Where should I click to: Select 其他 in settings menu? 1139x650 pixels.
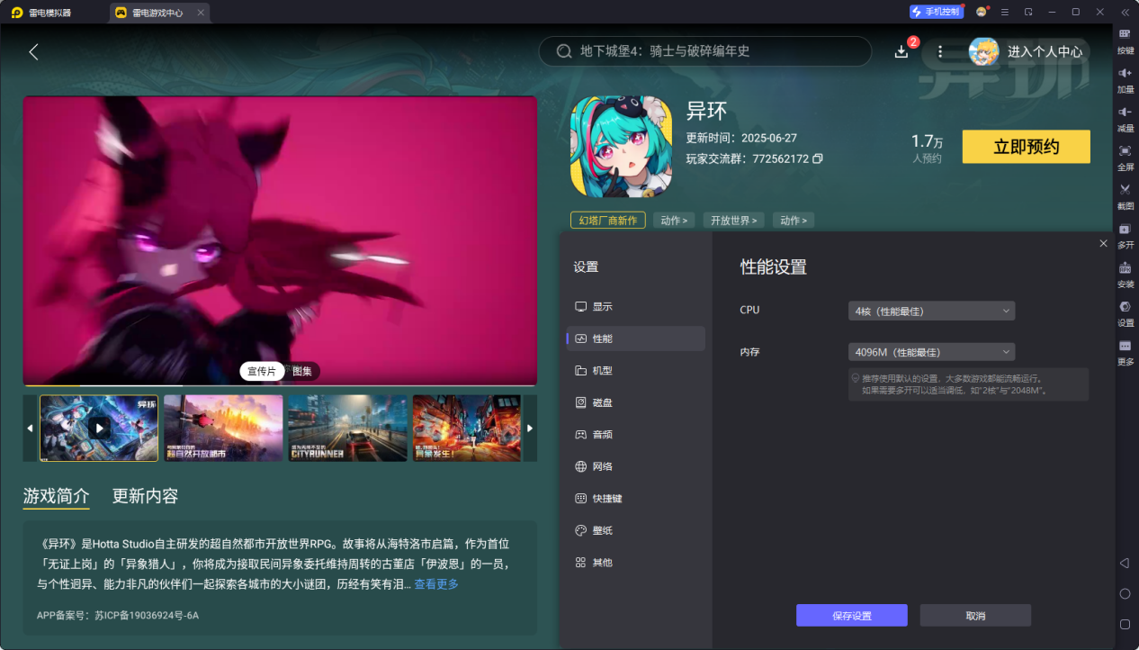click(x=636, y=563)
